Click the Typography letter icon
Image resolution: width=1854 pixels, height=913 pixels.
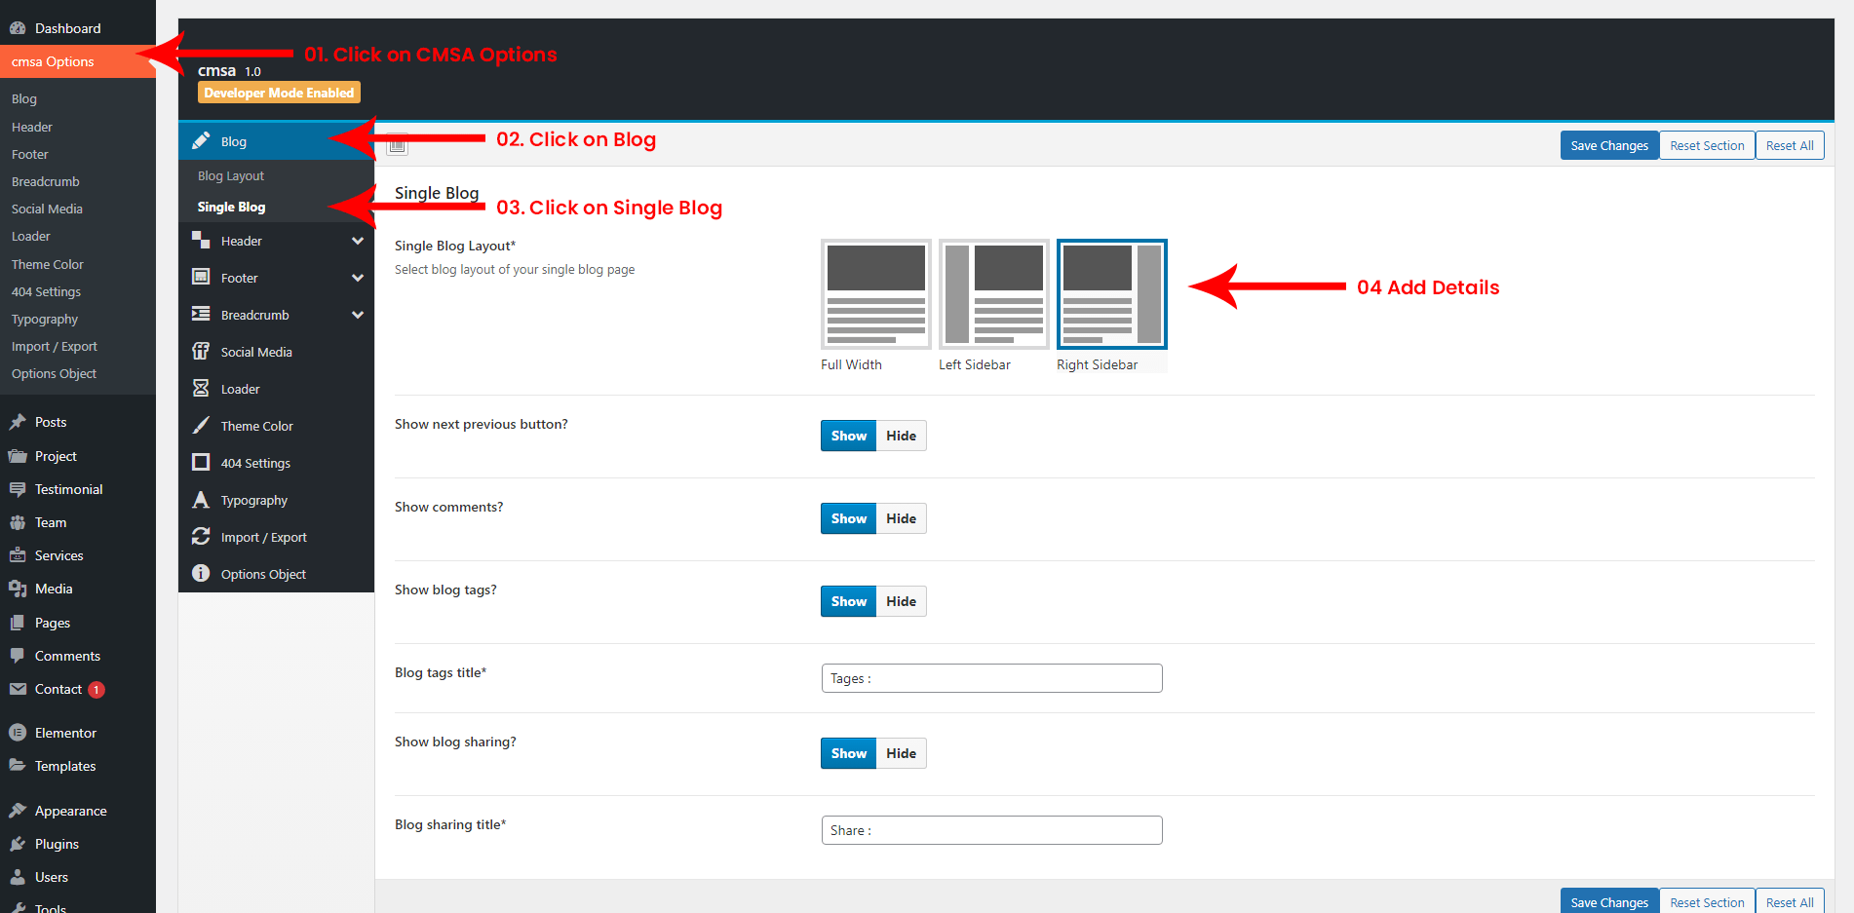coord(201,500)
